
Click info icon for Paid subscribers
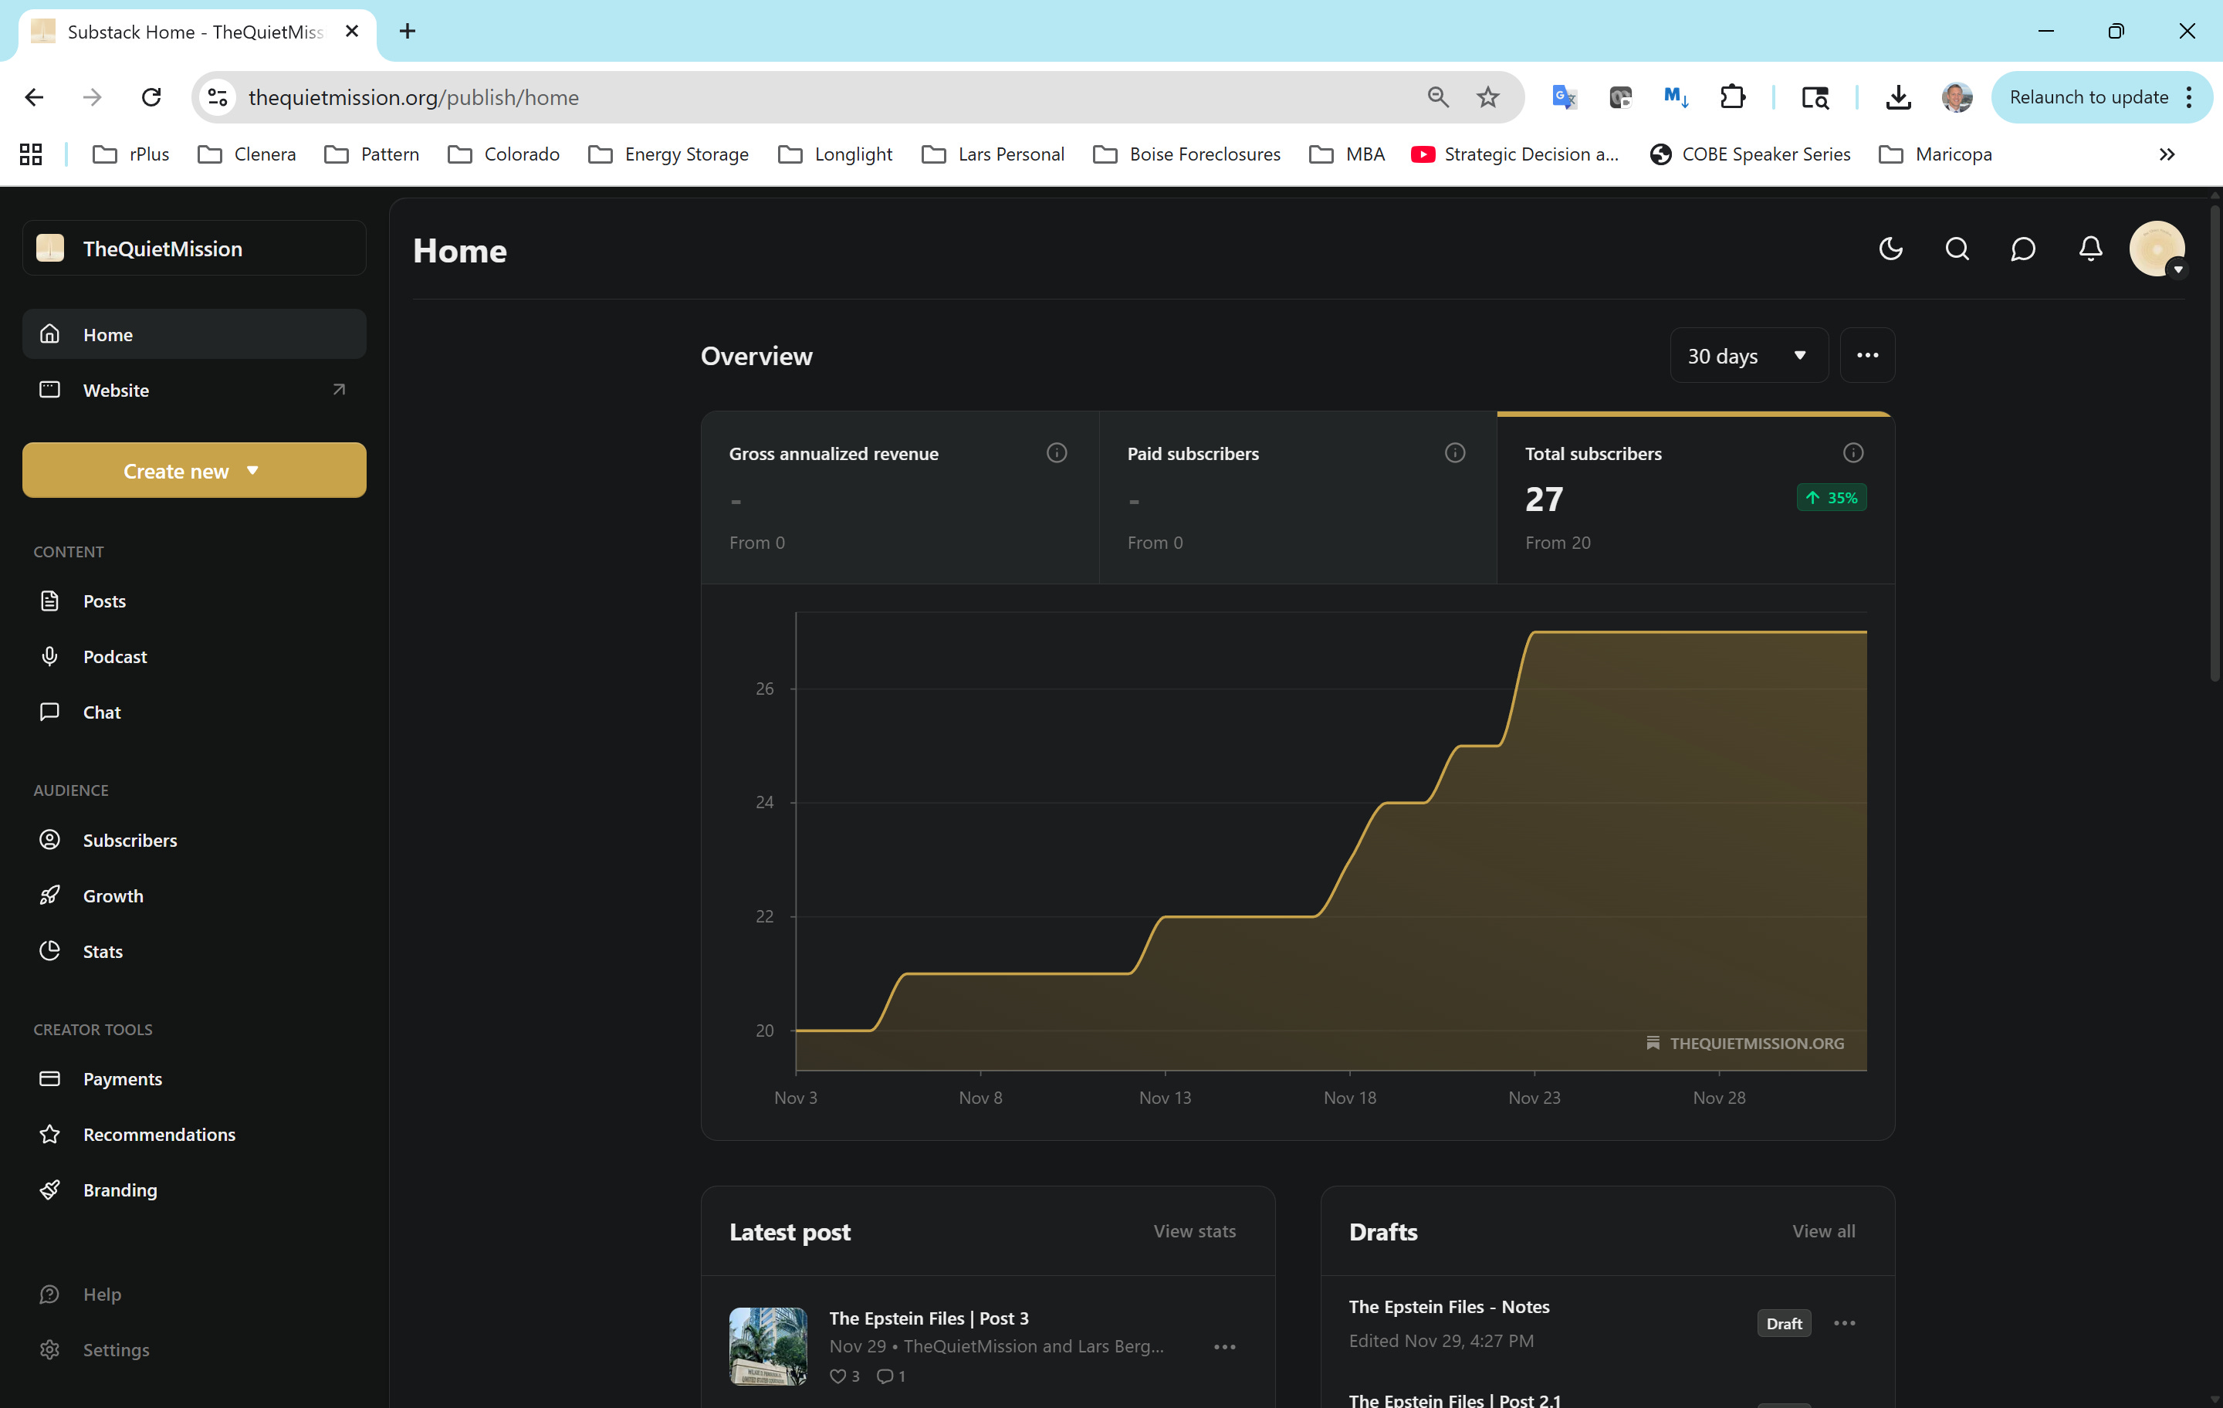[1454, 452]
